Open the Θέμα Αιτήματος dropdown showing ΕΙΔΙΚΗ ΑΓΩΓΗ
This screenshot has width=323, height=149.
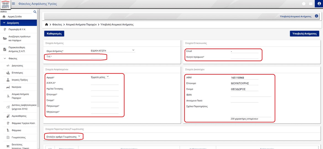[x=113, y=51]
